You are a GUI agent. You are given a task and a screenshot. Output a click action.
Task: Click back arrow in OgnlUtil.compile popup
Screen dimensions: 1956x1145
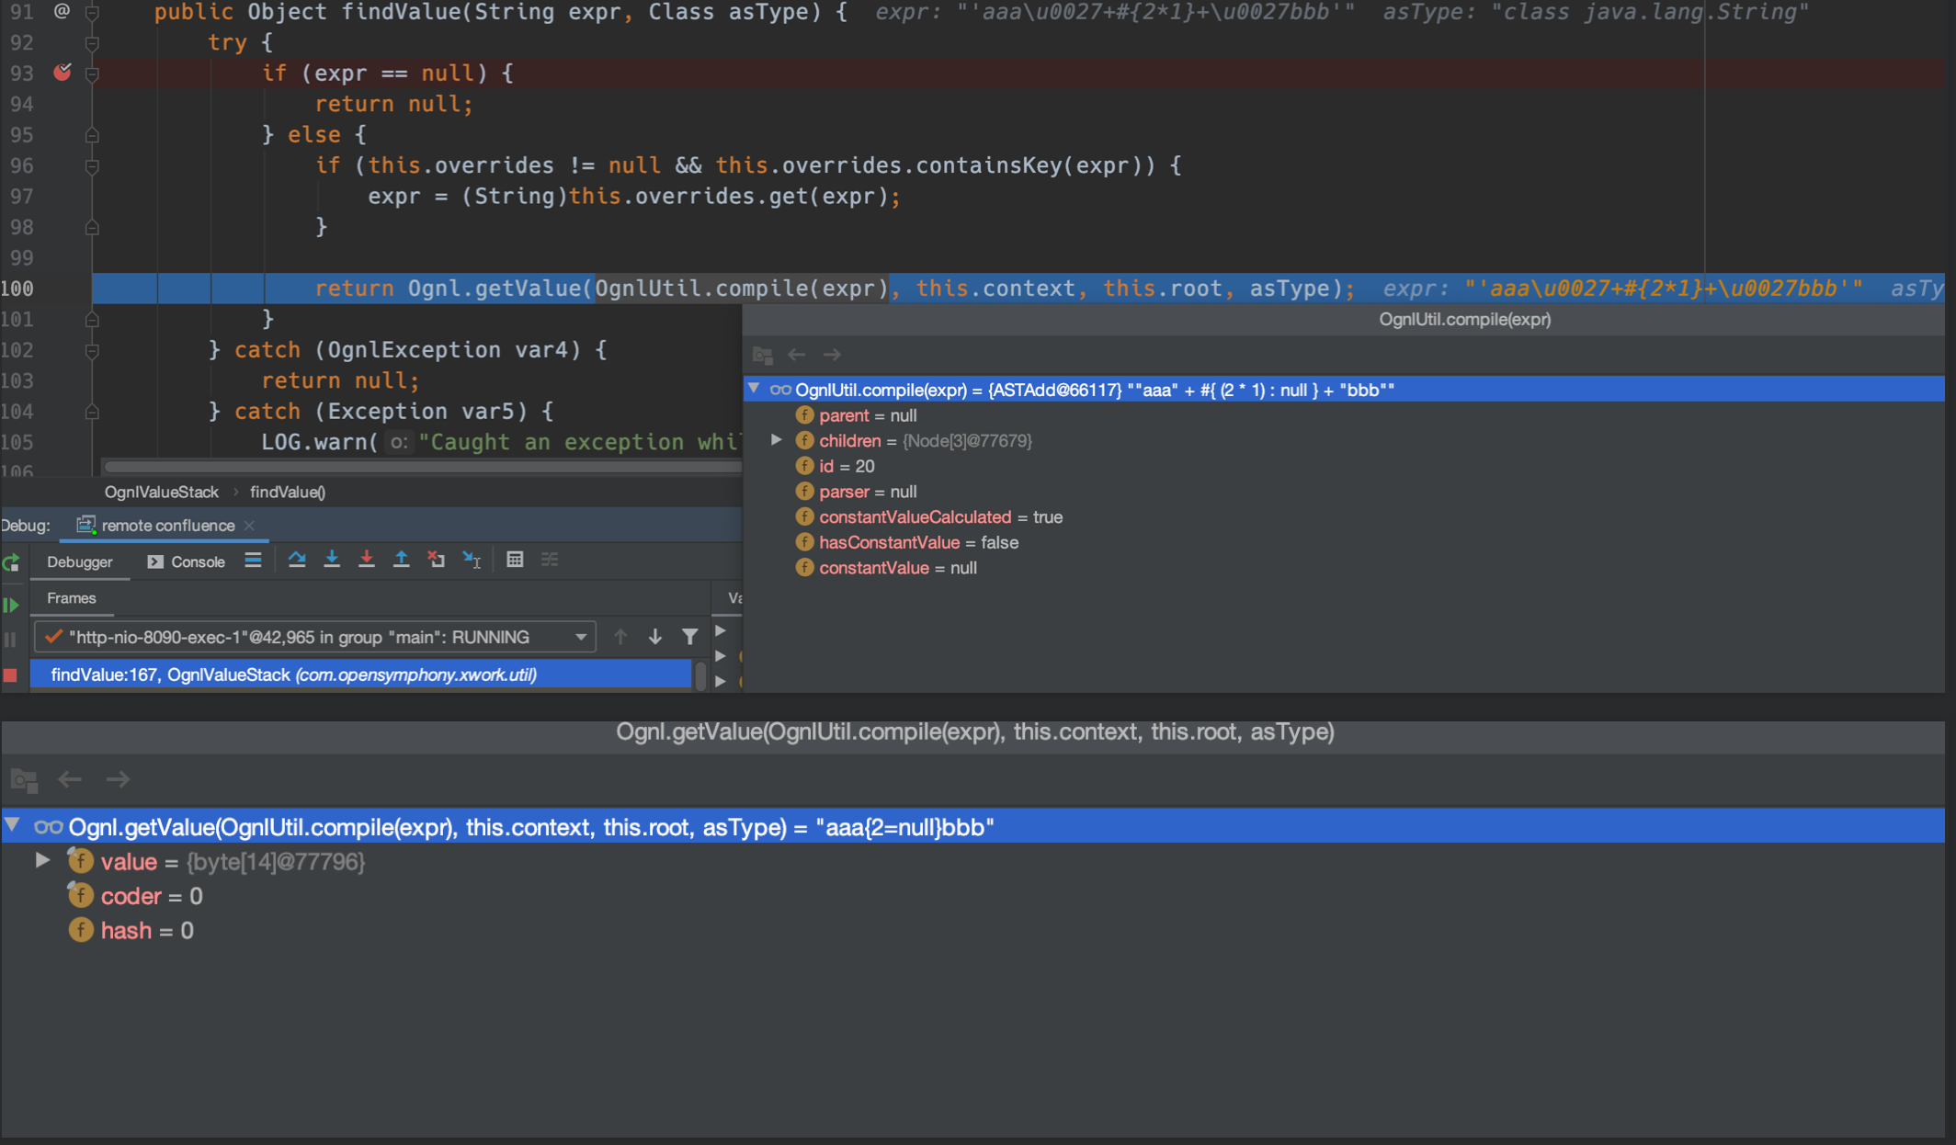tap(797, 355)
